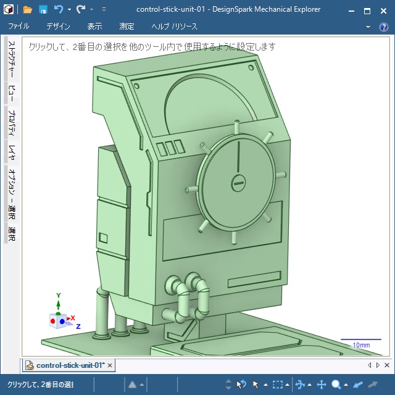Click the Undo arrow icon

pos(59,10)
